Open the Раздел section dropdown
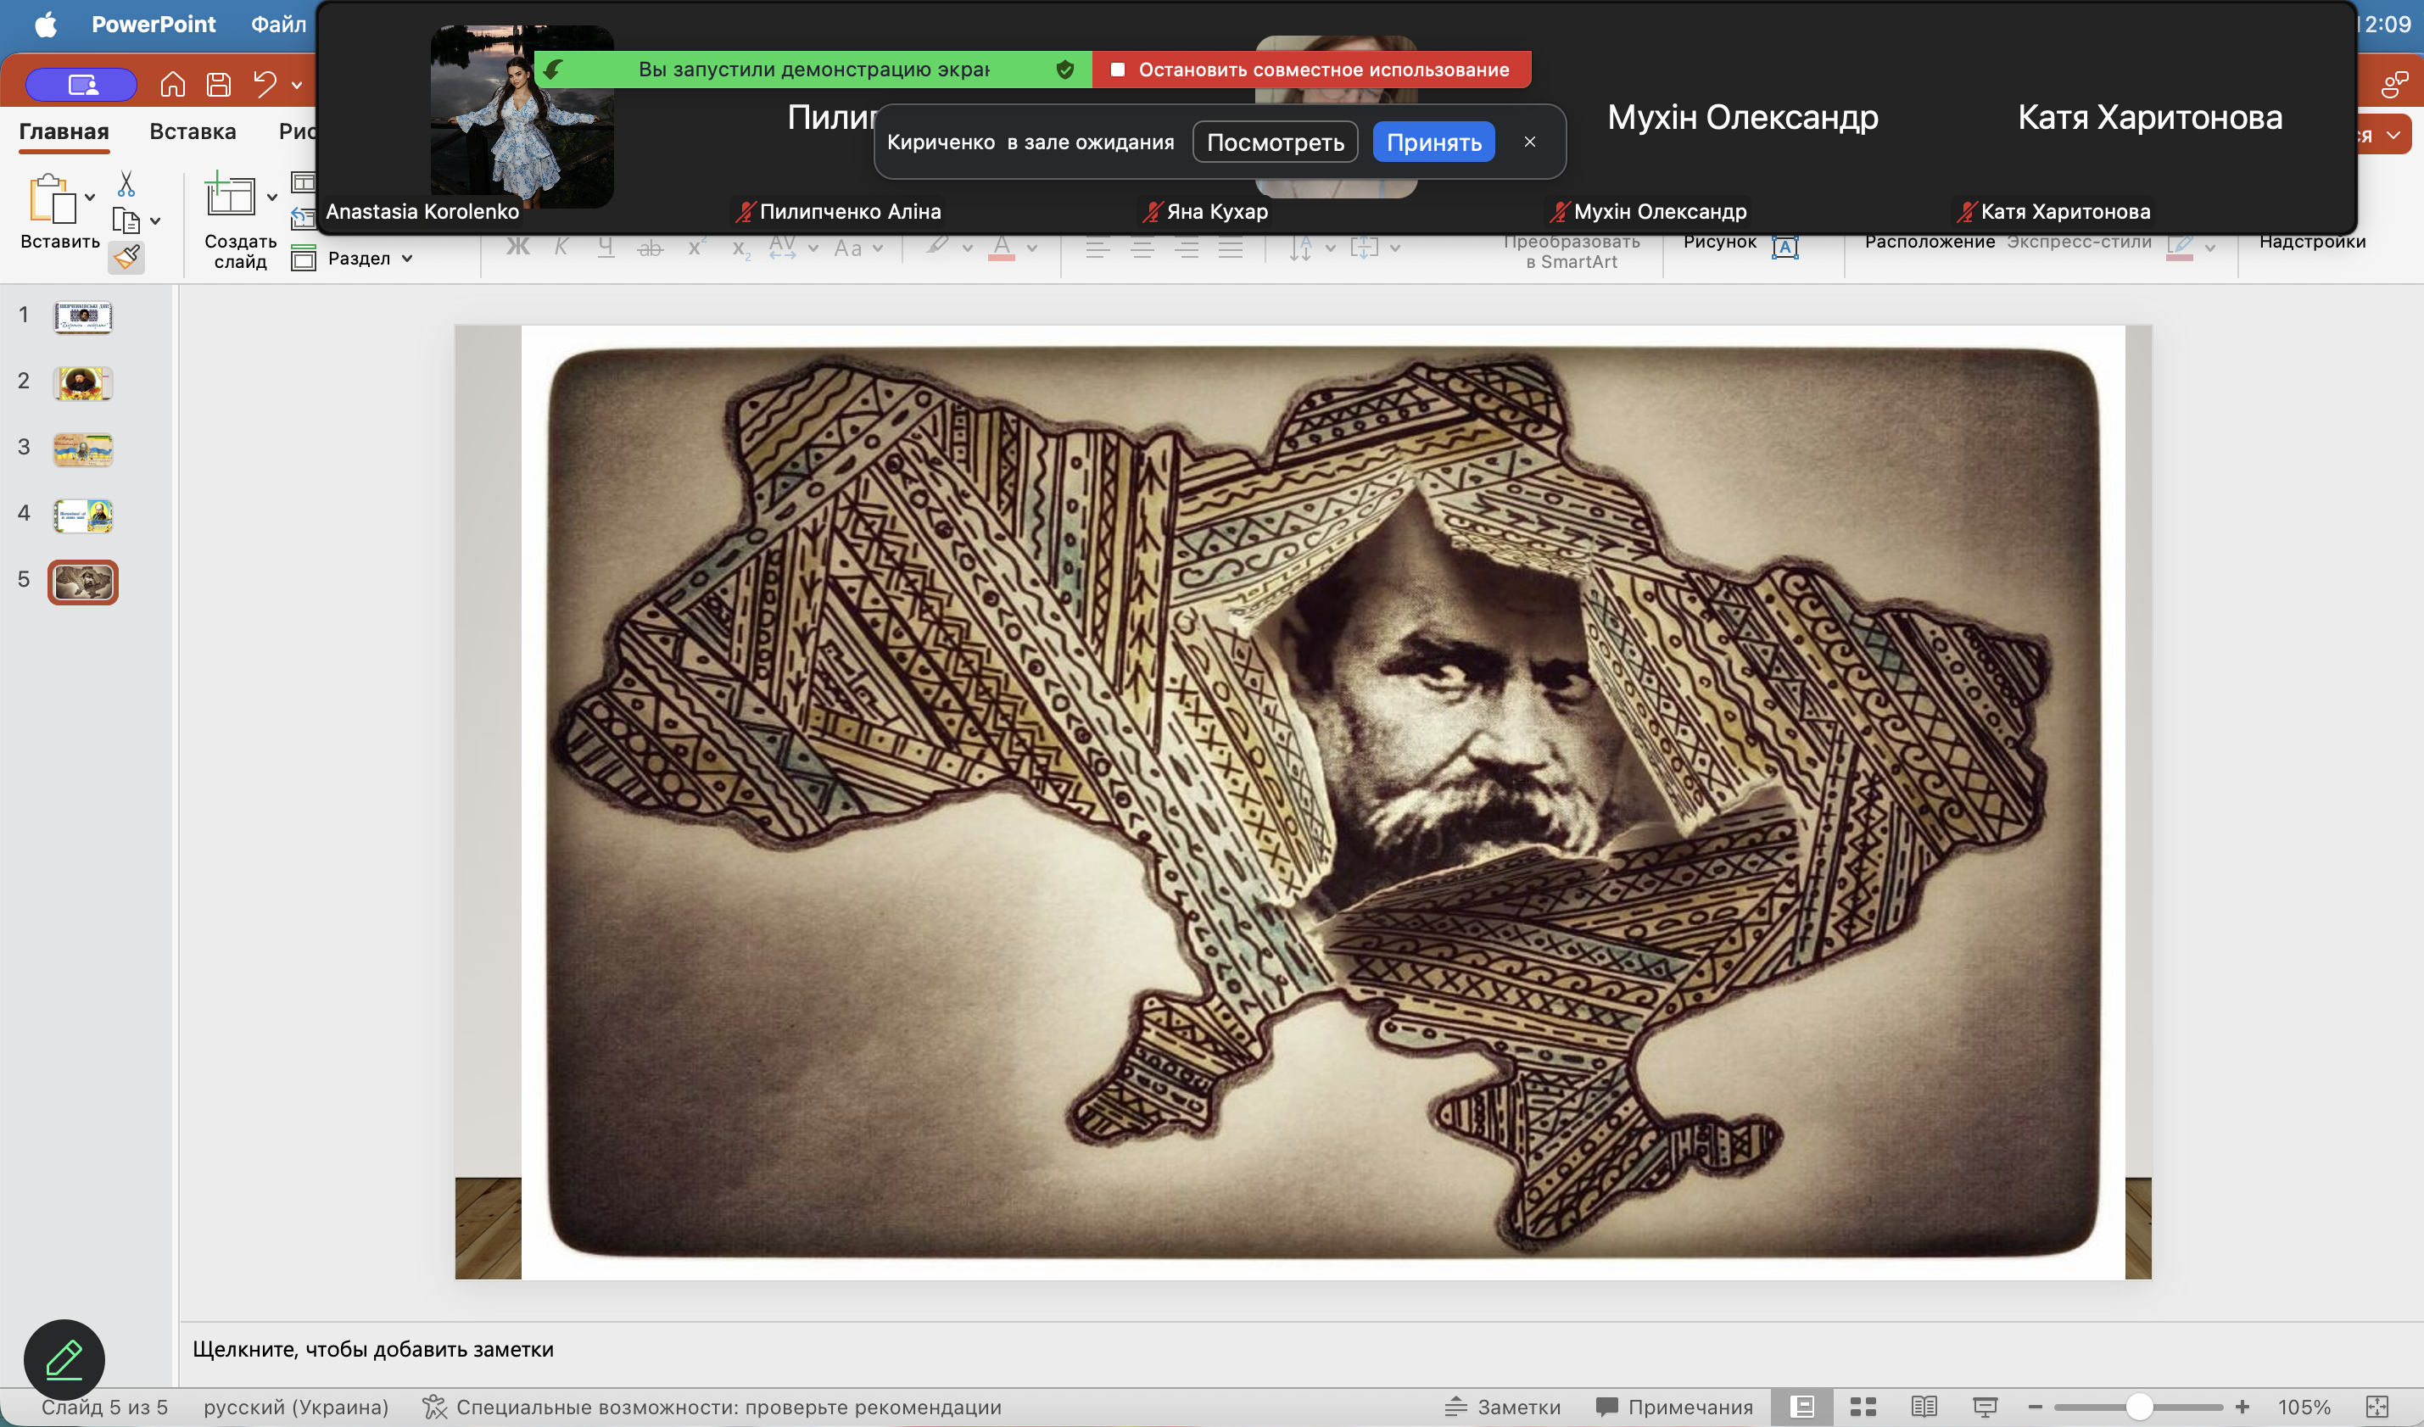Screen dimensions: 2424x1427 [x=407, y=258]
